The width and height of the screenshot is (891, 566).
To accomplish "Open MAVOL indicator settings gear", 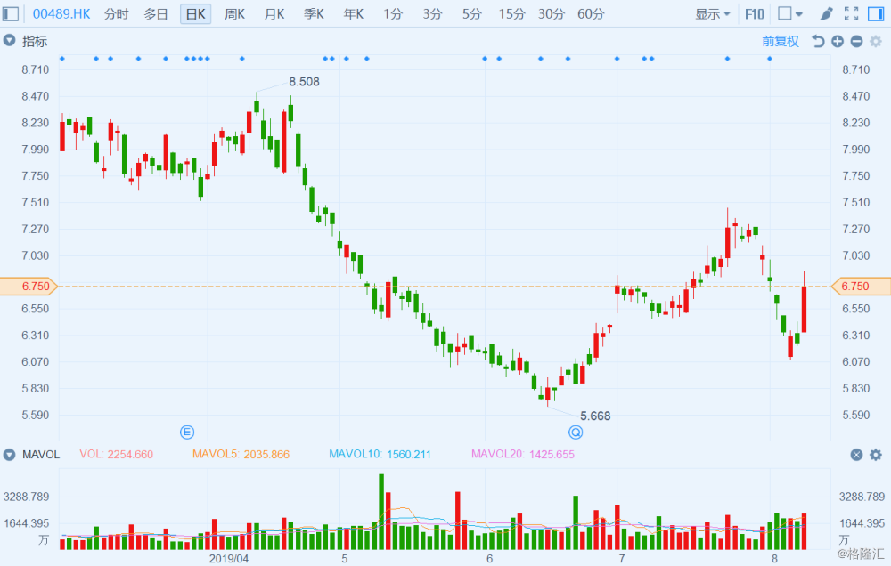I will (875, 455).
